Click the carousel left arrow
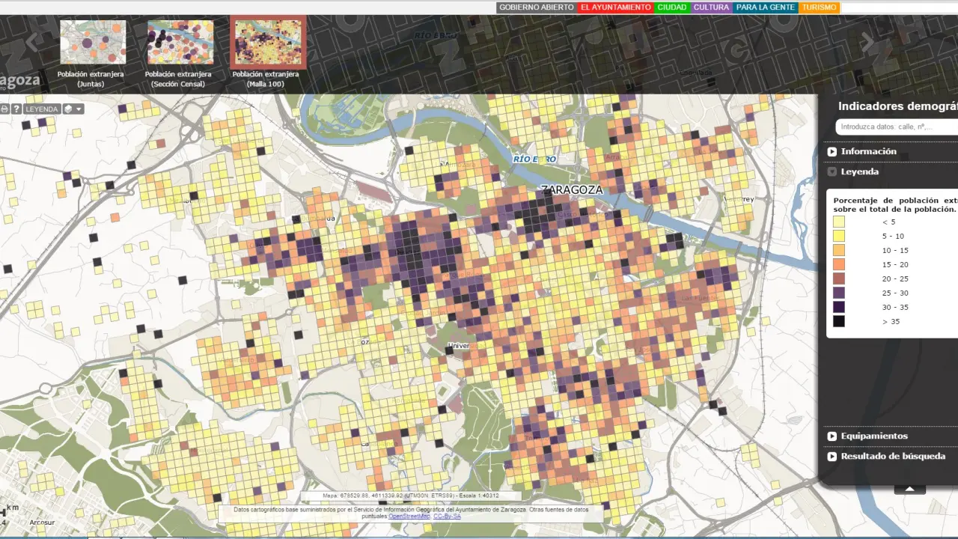 point(31,42)
